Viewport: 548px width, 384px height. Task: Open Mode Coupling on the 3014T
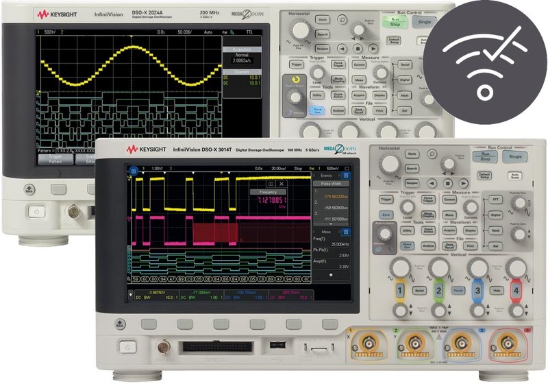(x=428, y=215)
